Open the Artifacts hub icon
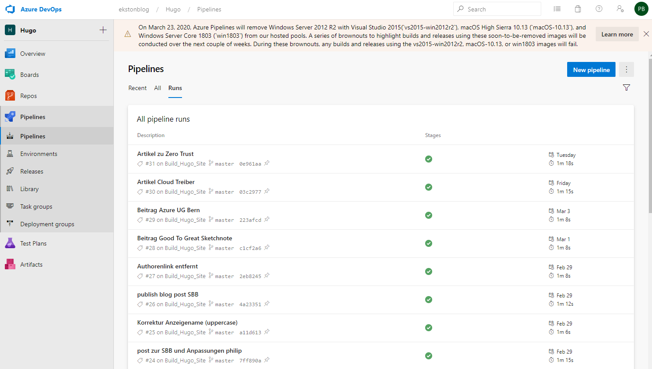652x369 pixels. click(10, 264)
